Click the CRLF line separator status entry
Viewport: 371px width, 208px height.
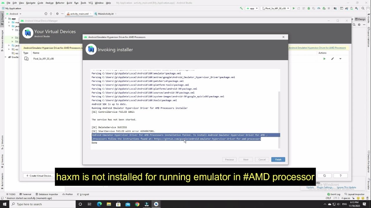point(328,198)
